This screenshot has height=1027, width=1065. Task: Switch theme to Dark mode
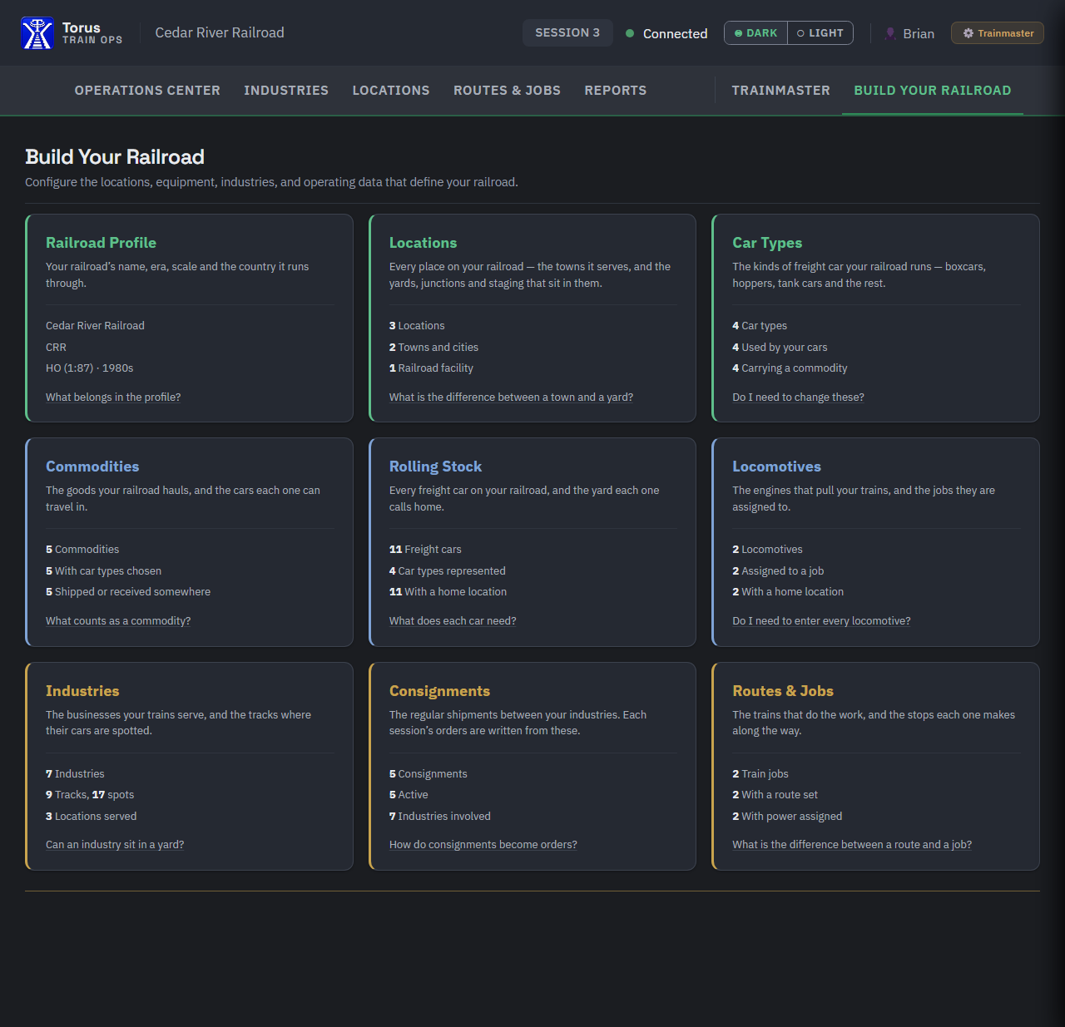point(755,33)
